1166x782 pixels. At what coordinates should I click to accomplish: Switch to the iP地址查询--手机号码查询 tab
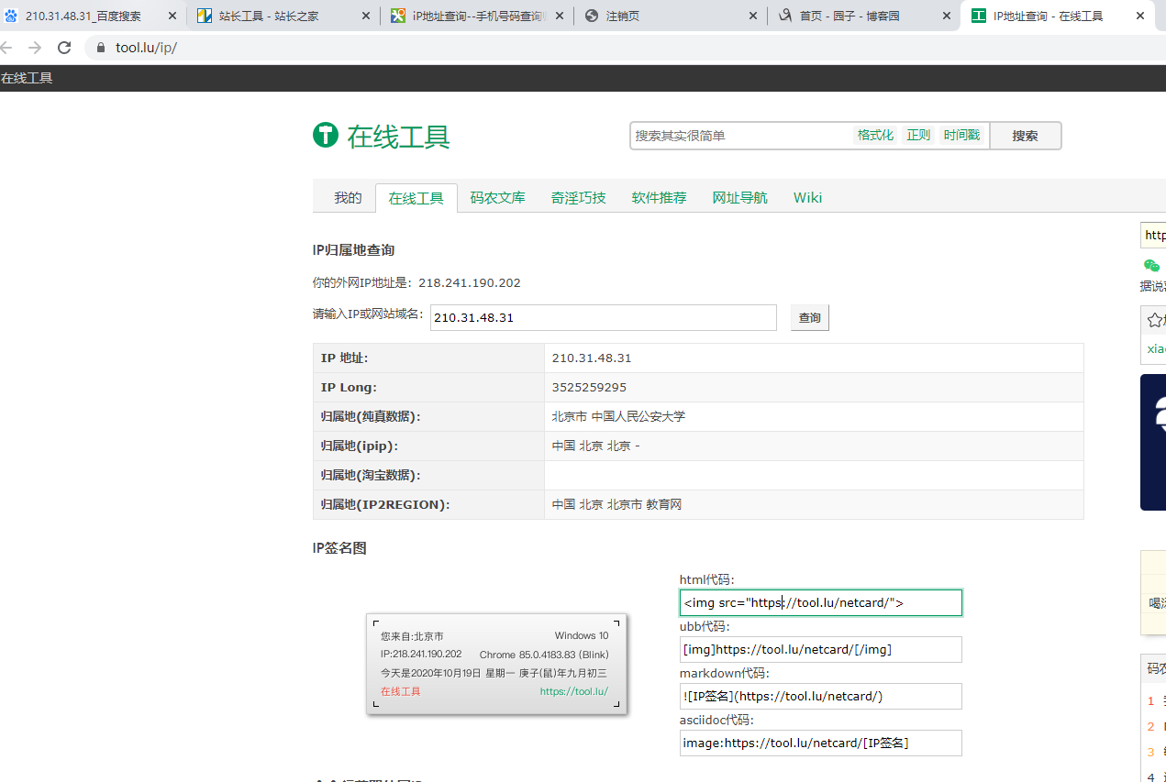pos(479,16)
